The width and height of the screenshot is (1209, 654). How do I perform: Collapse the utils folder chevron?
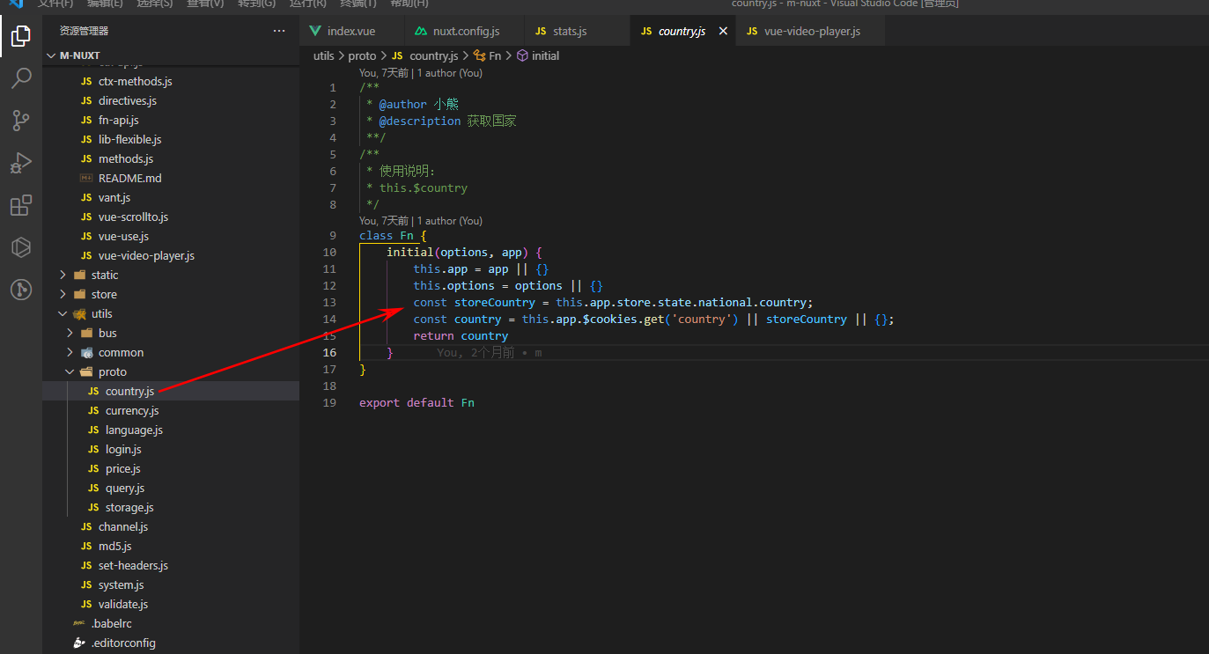(x=63, y=313)
